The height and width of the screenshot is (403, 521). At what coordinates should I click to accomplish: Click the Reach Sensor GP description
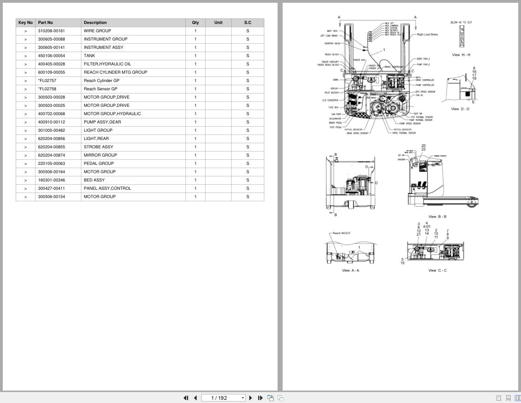pyautogui.click(x=101, y=89)
